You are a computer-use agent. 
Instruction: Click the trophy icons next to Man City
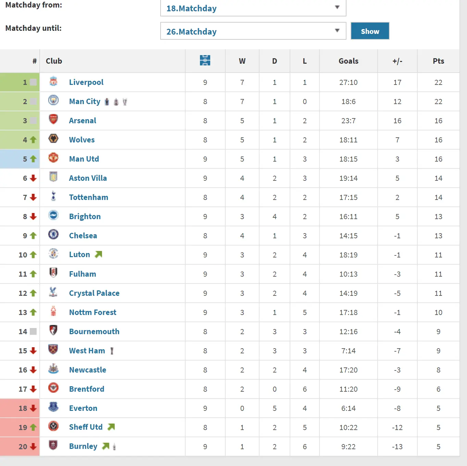coord(116,102)
